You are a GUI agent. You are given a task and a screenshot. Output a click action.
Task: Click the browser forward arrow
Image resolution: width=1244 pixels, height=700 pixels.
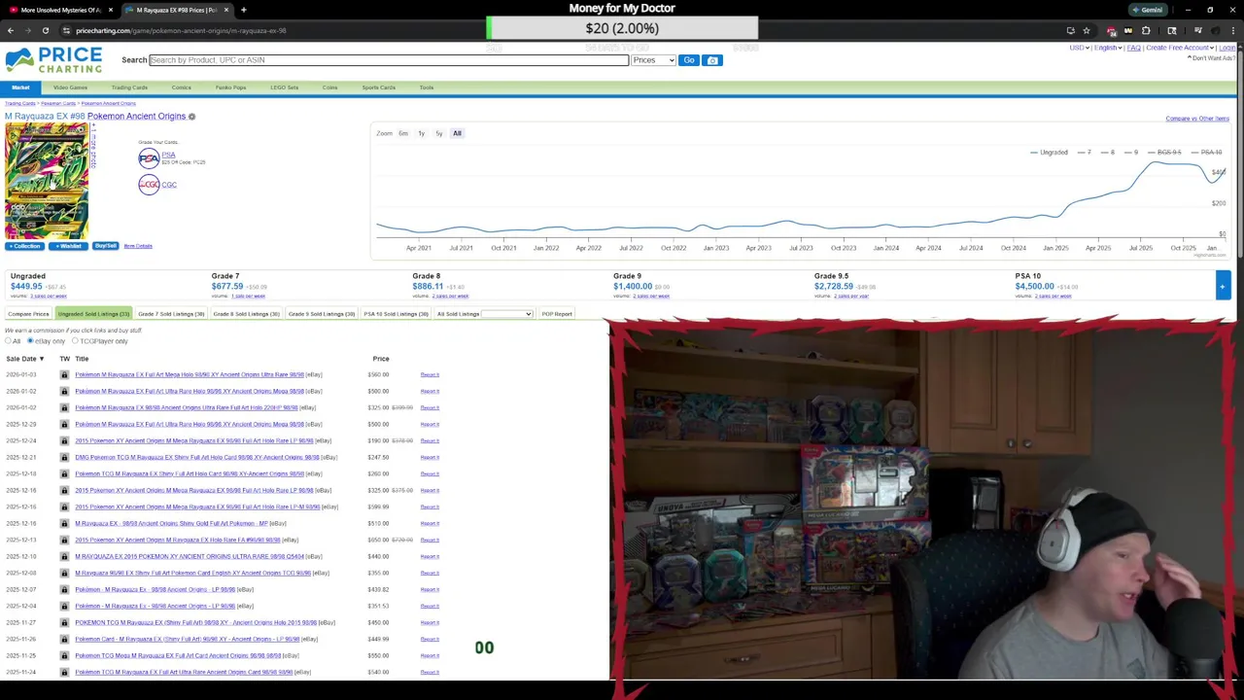27,30
